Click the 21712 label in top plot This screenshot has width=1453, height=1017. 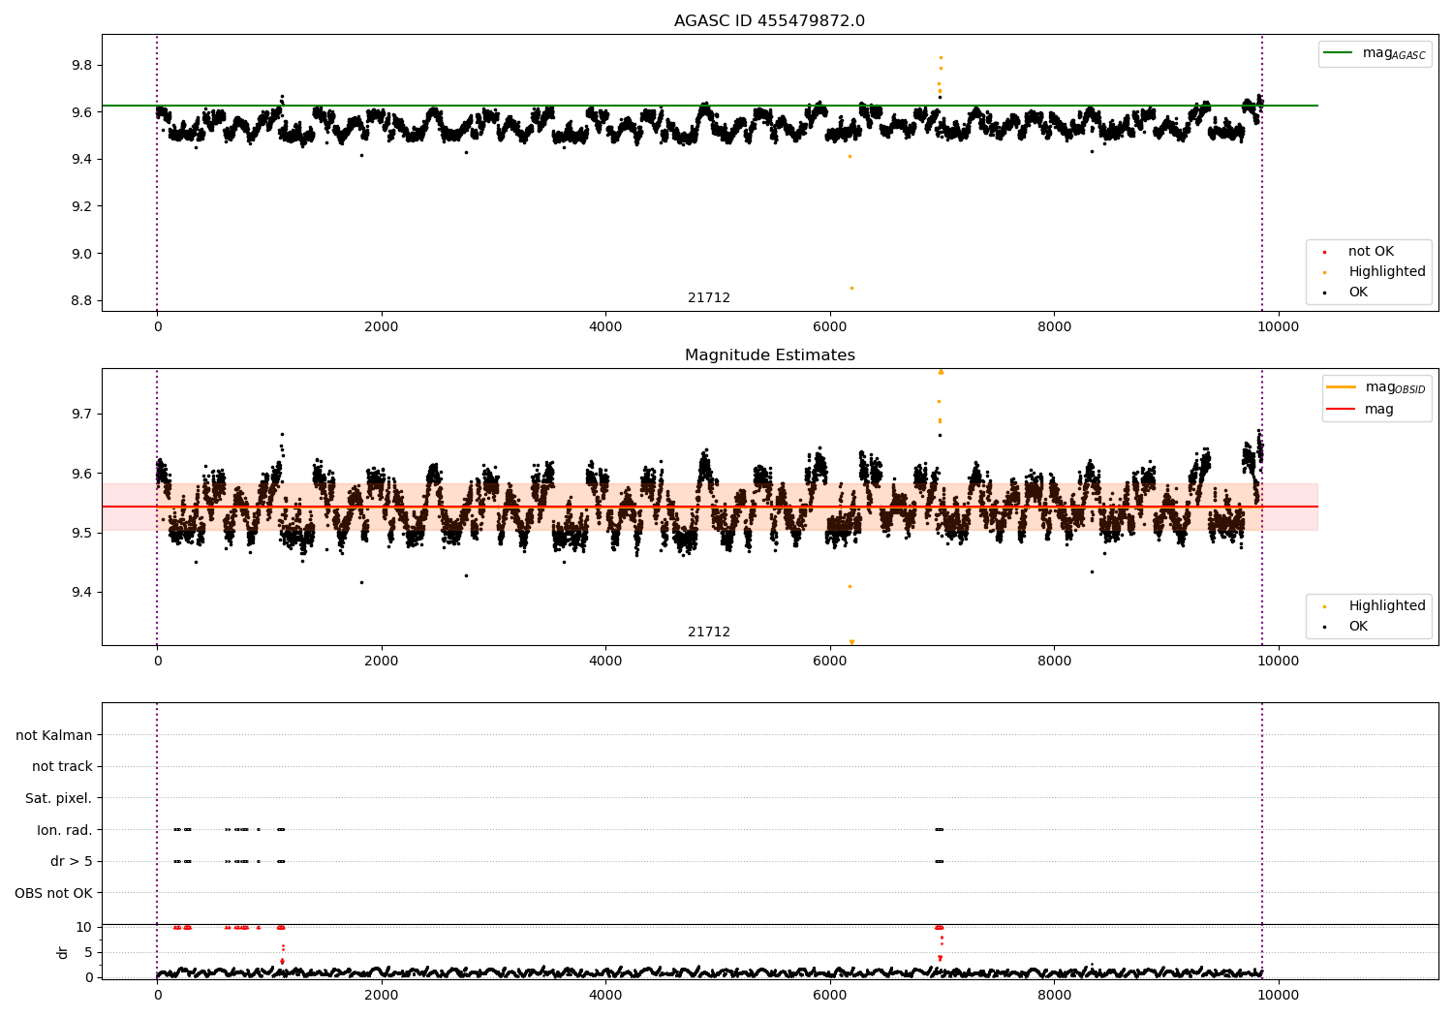(x=709, y=298)
